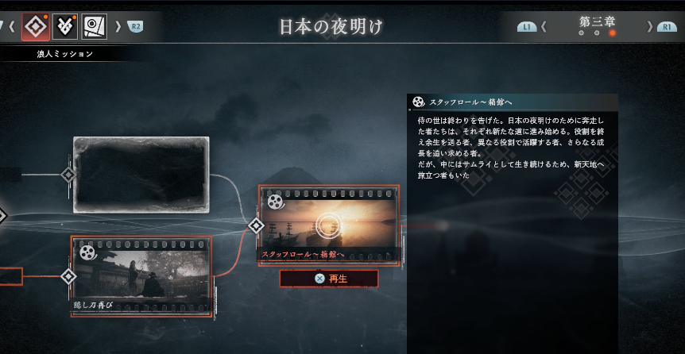This screenshot has height=354, width=685.
Task: Go to next chapter with right chevron by 第三章
Action: tap(649, 27)
